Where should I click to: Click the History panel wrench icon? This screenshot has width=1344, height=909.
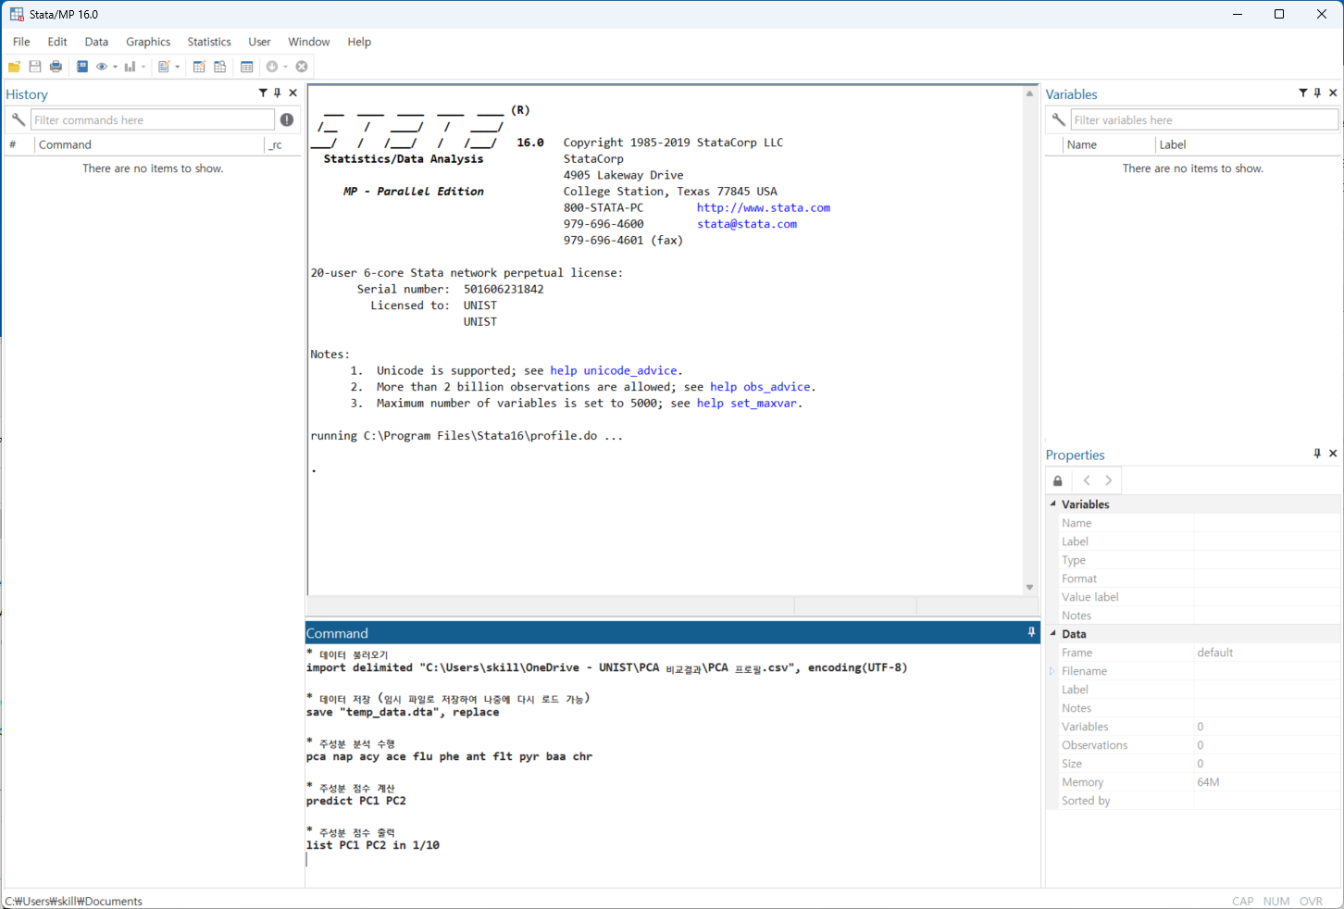pos(18,119)
